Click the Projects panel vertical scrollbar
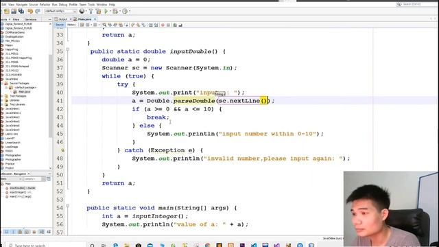This screenshot has width=439, height=247. (50, 95)
